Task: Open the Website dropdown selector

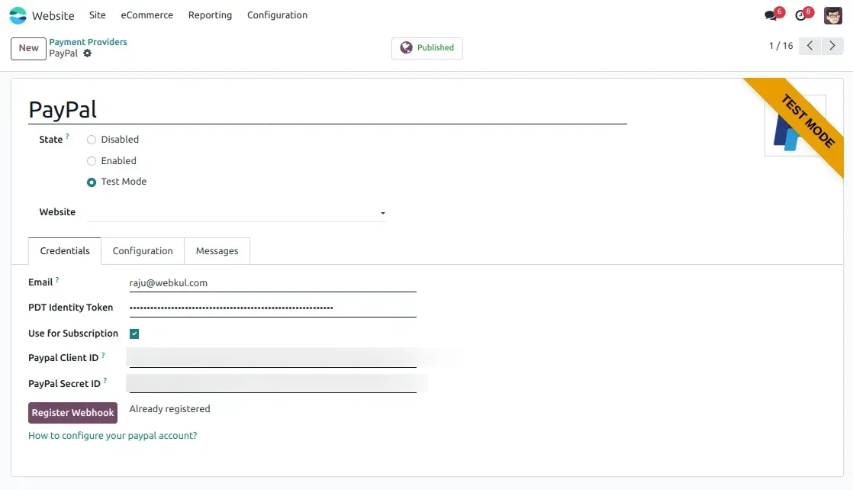Action: [381, 212]
